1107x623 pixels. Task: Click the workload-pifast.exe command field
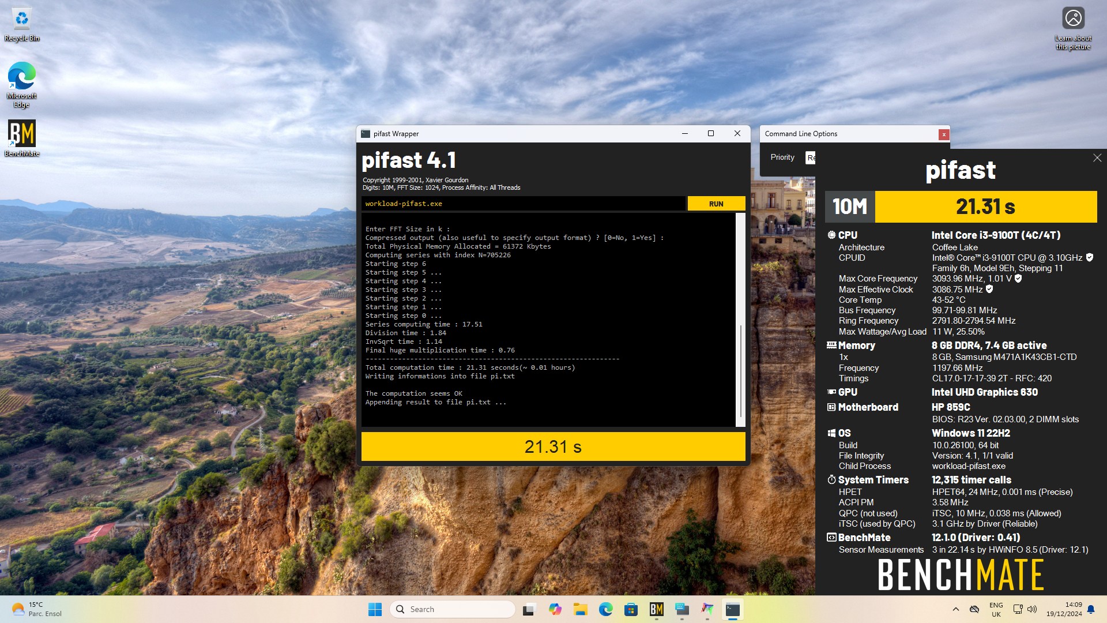coord(524,204)
